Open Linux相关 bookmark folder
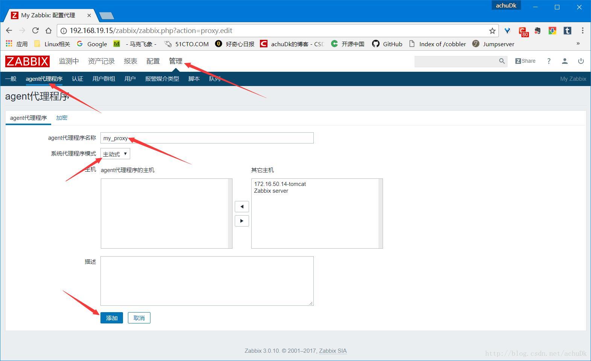The image size is (591, 361). pyautogui.click(x=52, y=44)
